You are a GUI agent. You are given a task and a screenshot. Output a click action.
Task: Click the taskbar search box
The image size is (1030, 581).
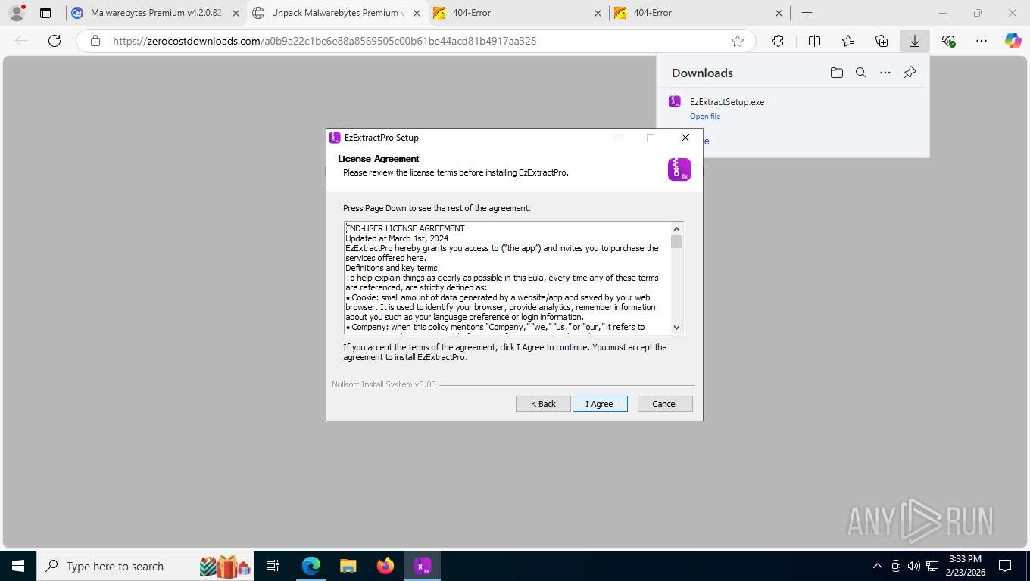click(x=145, y=566)
